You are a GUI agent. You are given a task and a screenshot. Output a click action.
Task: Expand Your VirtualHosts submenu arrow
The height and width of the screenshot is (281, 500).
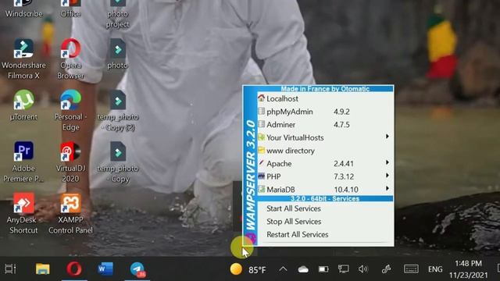click(x=387, y=137)
